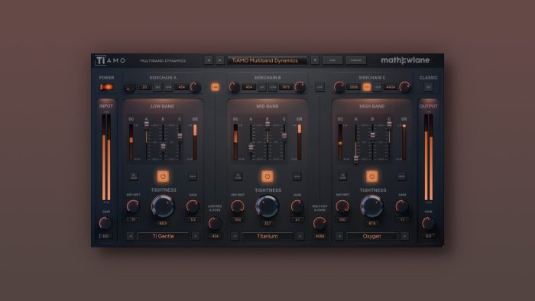This screenshot has width=535, height=301.
Task: Click the Low Band B threshold fader
Action: click(163, 147)
